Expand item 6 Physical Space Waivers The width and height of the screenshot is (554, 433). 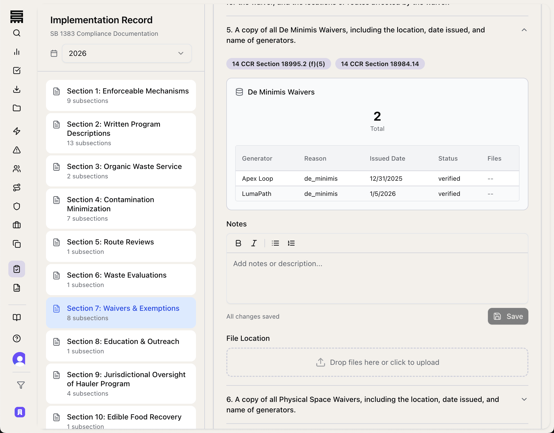524,399
